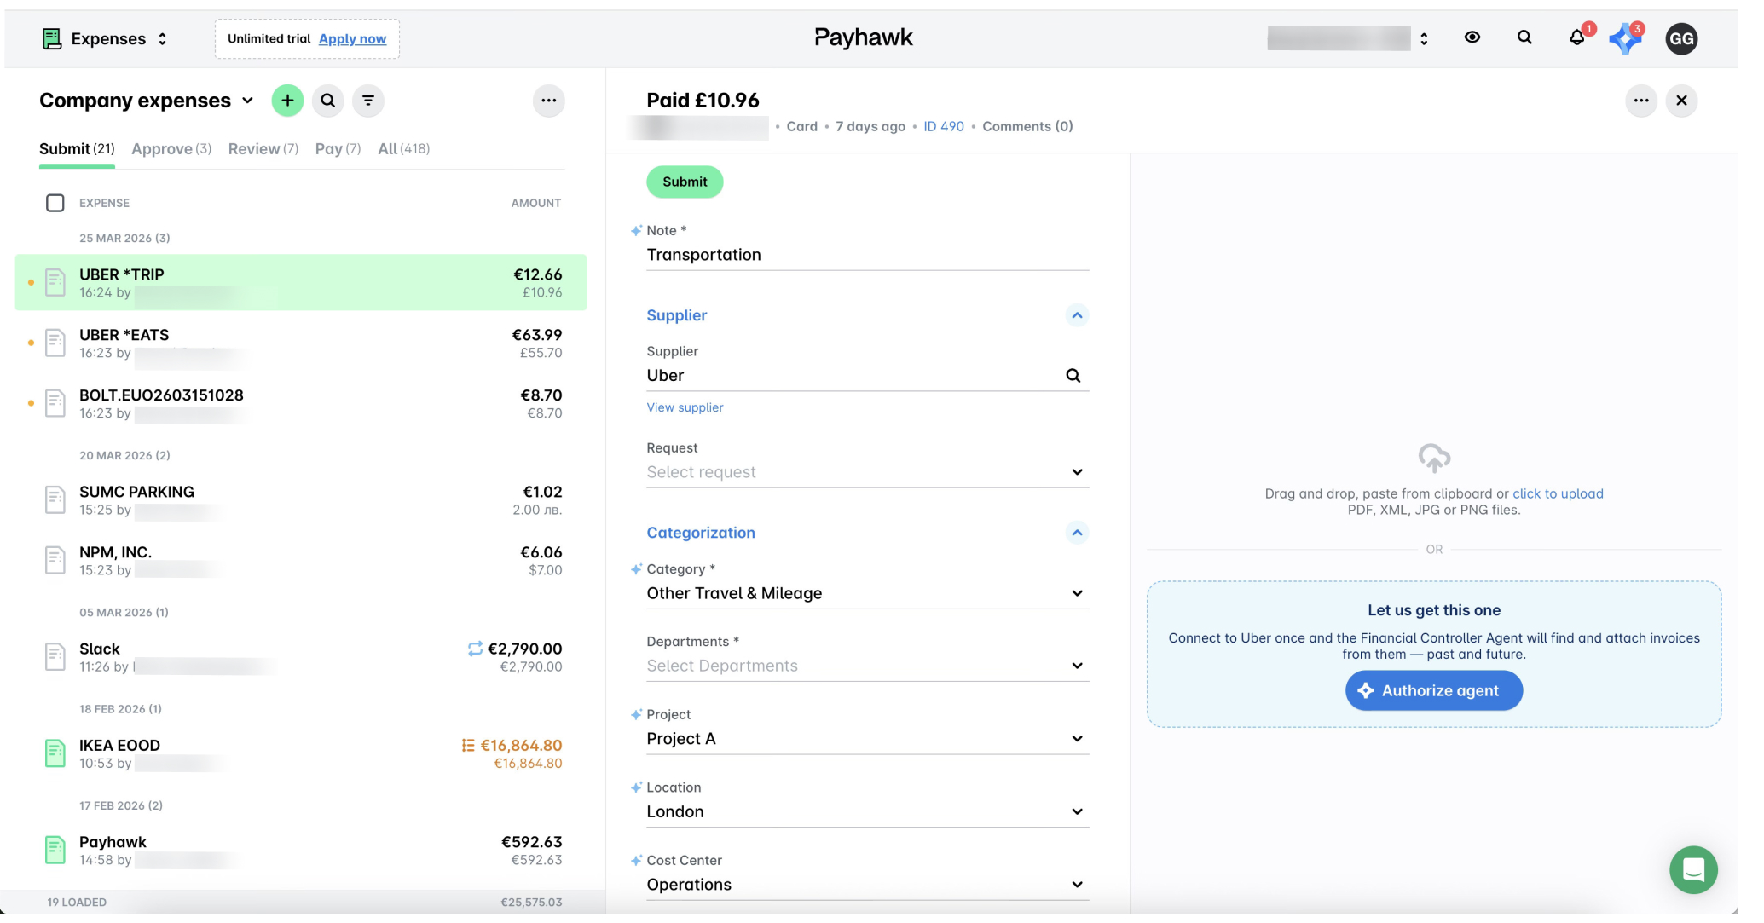Open the Select Departments dropdown
The width and height of the screenshot is (1764, 923).
867,666
